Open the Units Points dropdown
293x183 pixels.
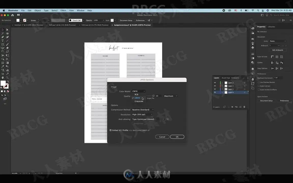(x=278, y=41)
